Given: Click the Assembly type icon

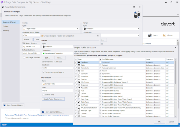Looking at the screenshot, I should pos(79,88).
